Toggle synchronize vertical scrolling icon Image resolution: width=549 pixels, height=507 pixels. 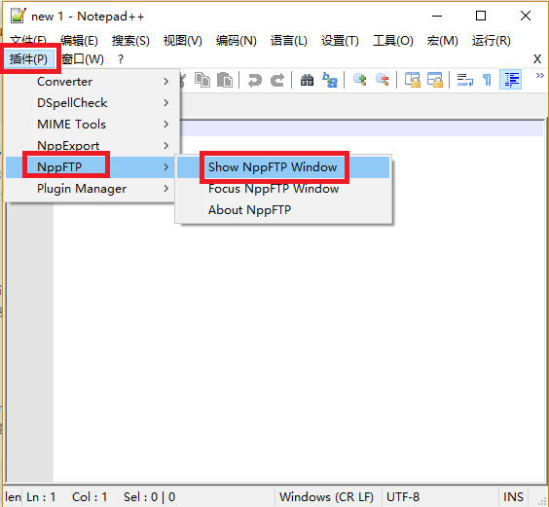[x=412, y=80]
